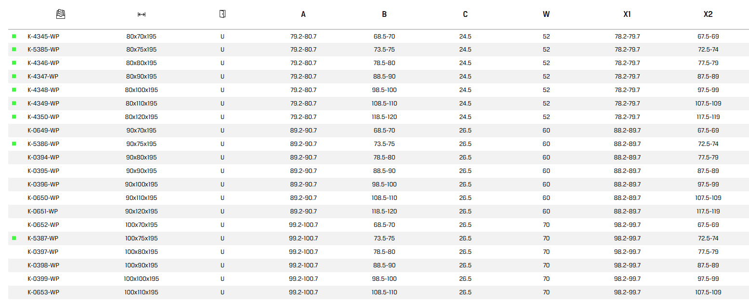
Task: Click the dimensions width arrow header icon
Action: coord(142,14)
